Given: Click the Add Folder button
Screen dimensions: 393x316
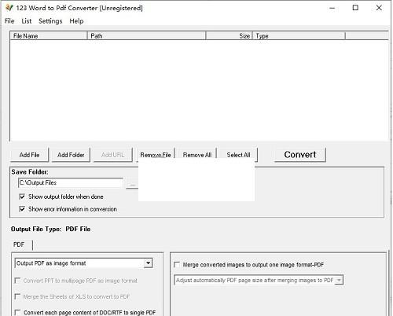Looking at the screenshot, I should 71,155.
